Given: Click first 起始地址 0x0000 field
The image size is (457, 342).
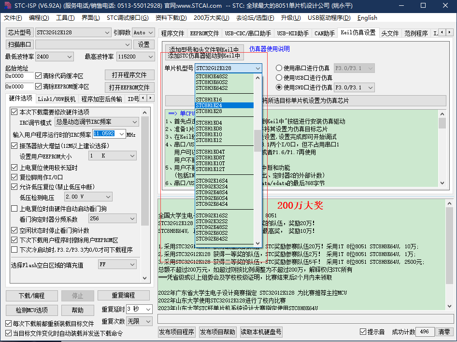Looking at the screenshot, I should (19, 76).
